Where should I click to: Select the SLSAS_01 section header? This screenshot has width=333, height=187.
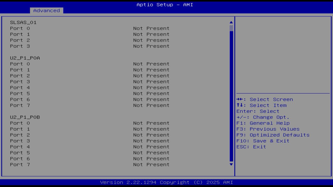tap(23, 22)
